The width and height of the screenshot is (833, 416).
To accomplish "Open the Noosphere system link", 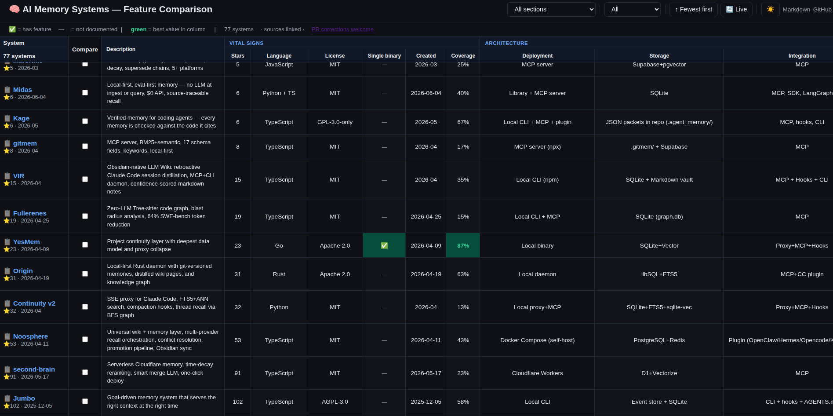I will (x=30, y=336).
